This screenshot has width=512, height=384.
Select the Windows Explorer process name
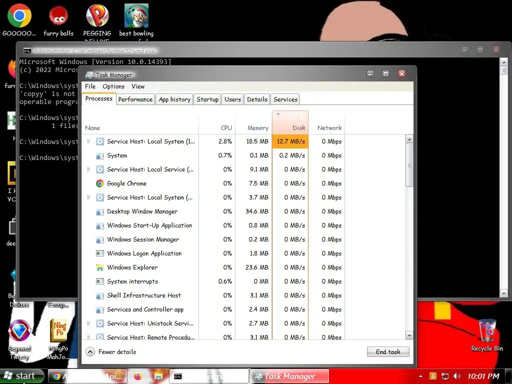point(132,267)
